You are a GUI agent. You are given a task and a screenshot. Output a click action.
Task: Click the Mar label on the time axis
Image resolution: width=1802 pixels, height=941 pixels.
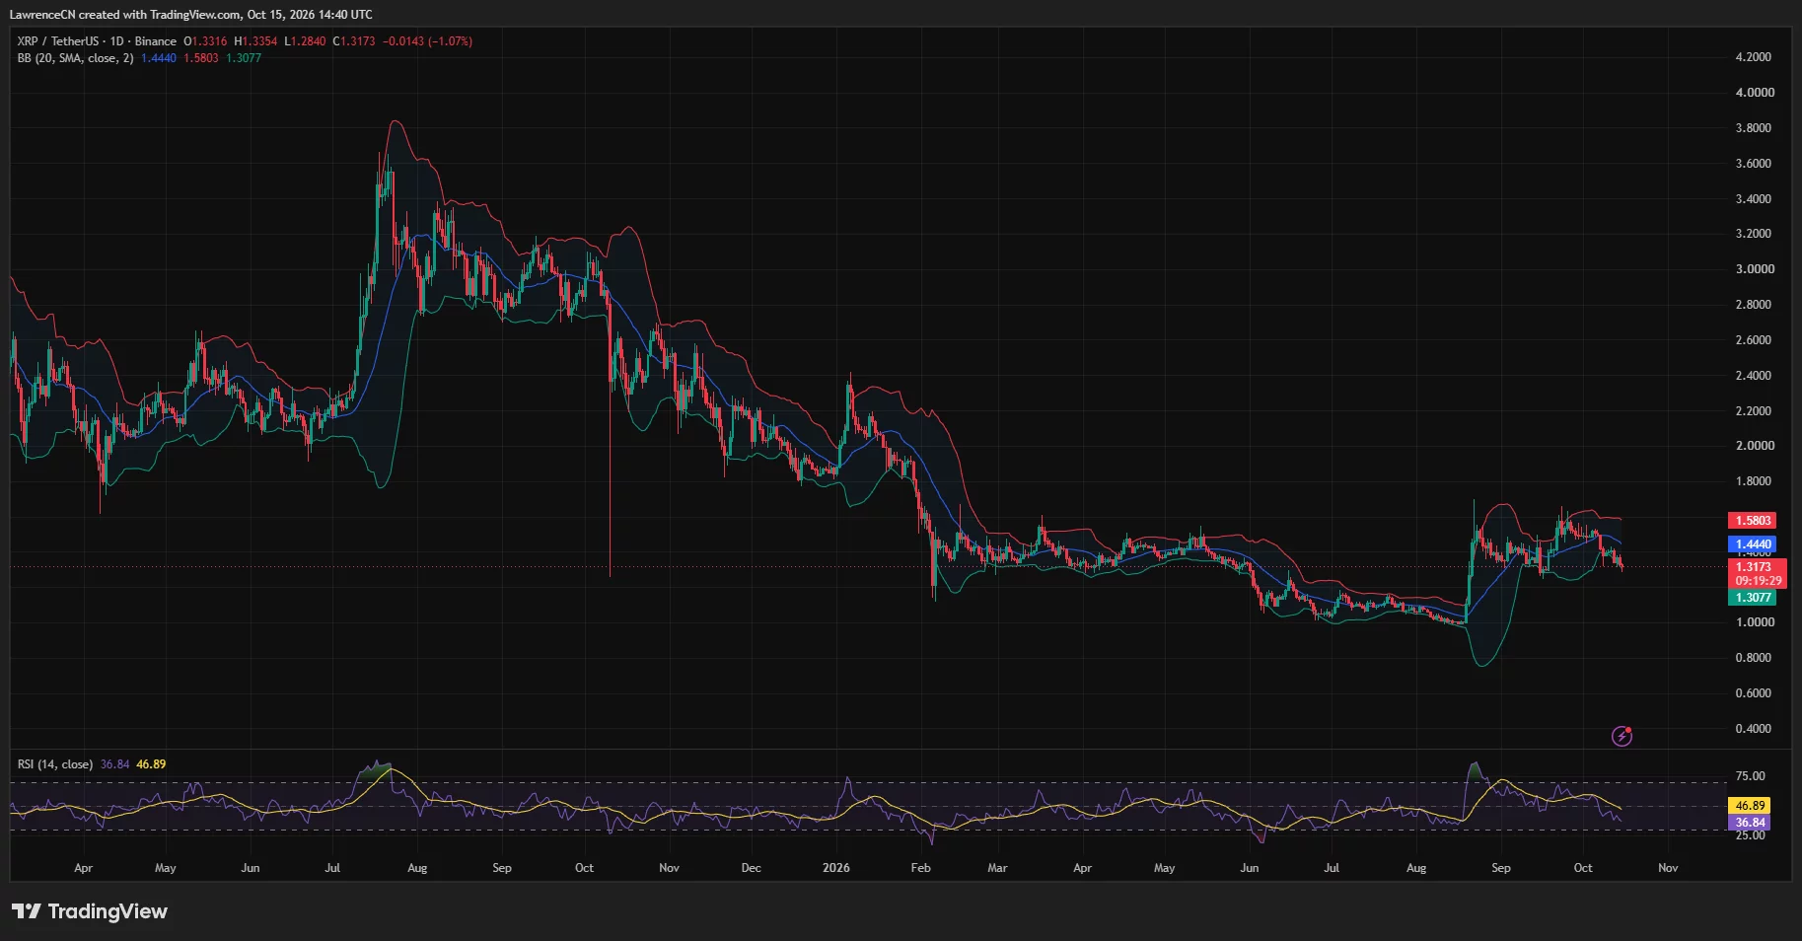(x=997, y=868)
